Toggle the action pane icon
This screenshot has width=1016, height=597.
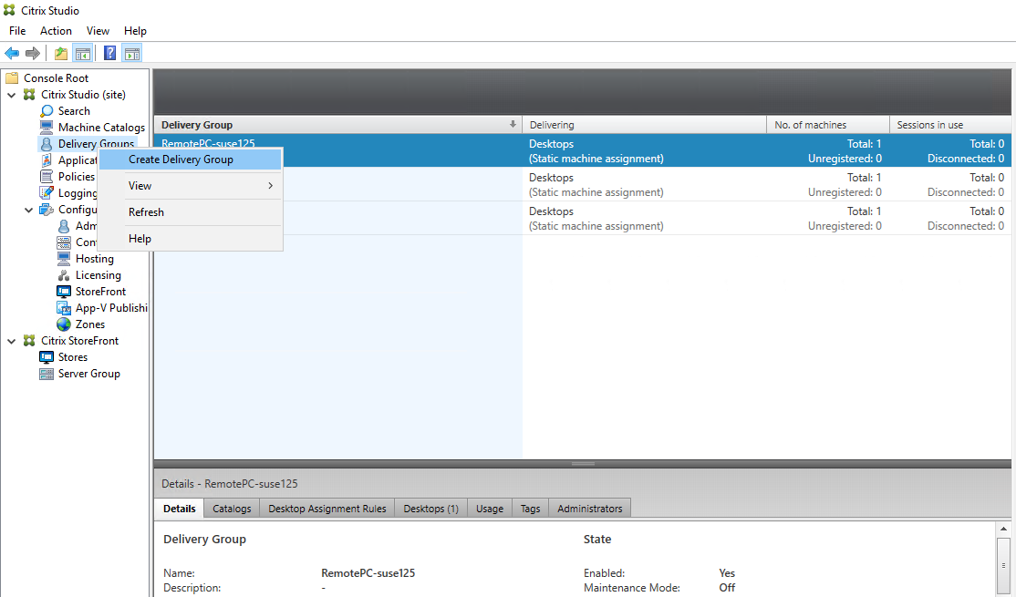pos(131,52)
